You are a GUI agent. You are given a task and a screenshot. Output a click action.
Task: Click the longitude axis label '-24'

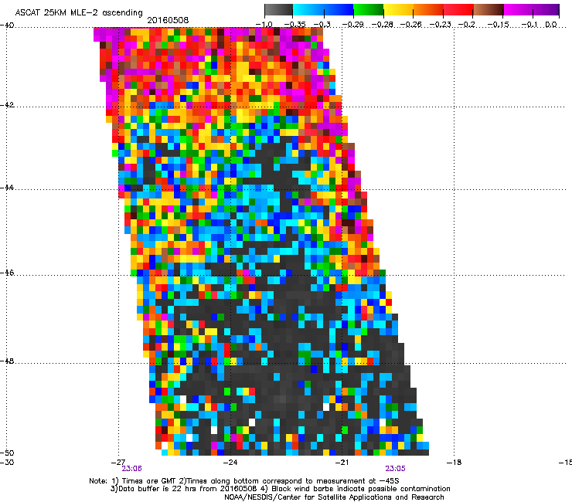[230, 463]
